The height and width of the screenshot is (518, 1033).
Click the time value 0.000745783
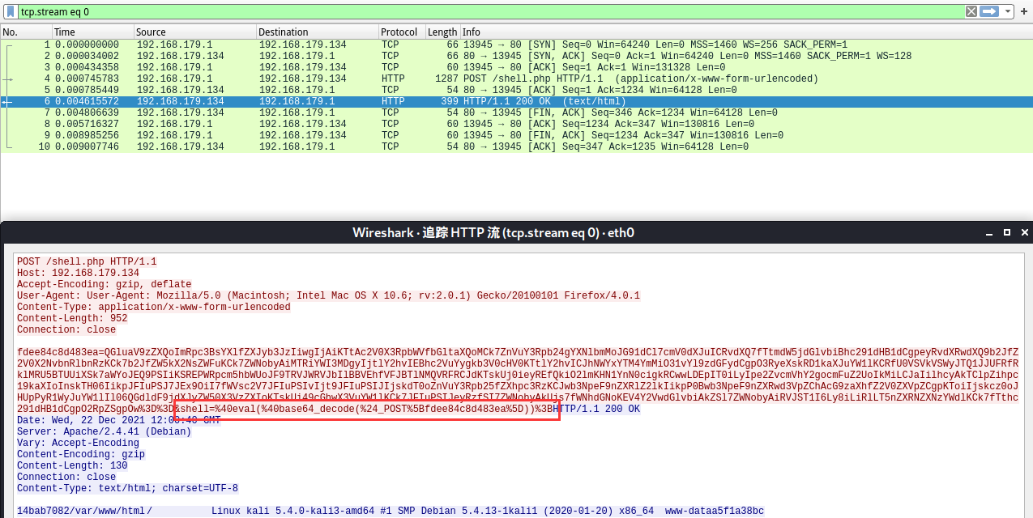point(87,79)
